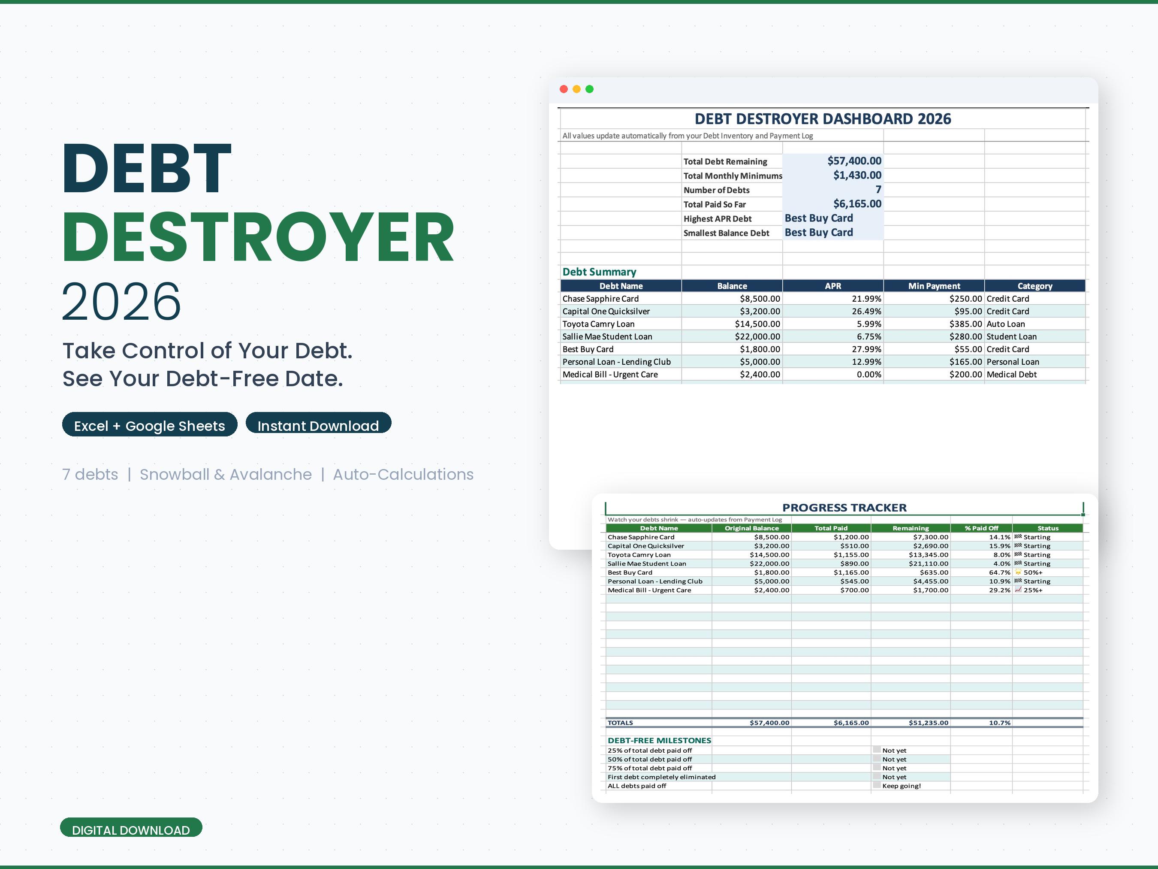Click the Instant Download pill
The height and width of the screenshot is (869, 1158).
318,423
